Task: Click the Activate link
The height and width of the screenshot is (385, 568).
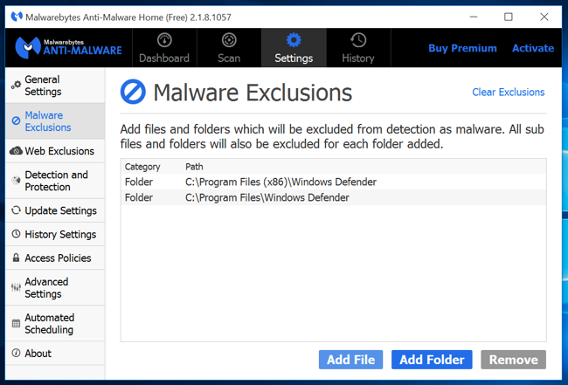Action: [533, 48]
